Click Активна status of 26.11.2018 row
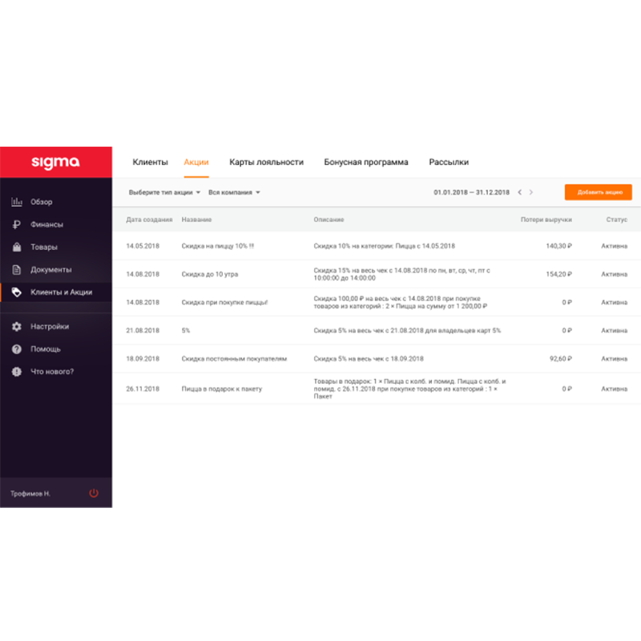This screenshot has height=641, width=641. (614, 389)
